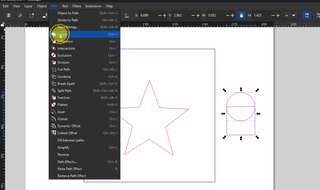Viewport: 320px width, 190px height.
Task: Click the Deselect toolbar icon
Action: click(32, 15)
